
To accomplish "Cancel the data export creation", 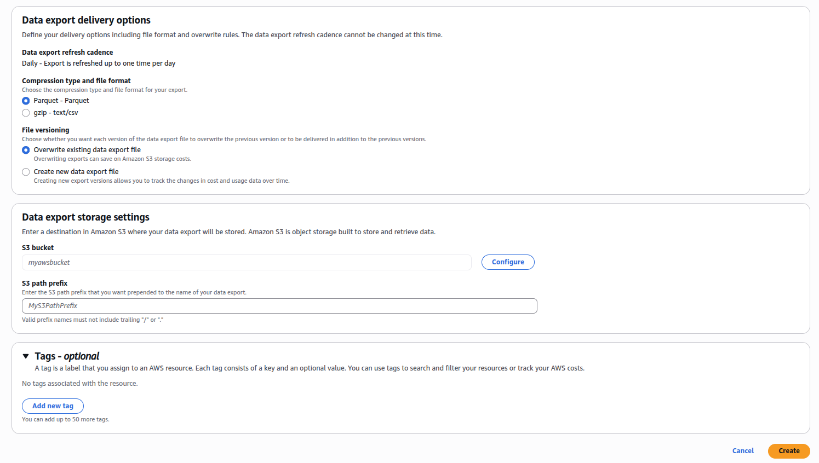I will 742,450.
